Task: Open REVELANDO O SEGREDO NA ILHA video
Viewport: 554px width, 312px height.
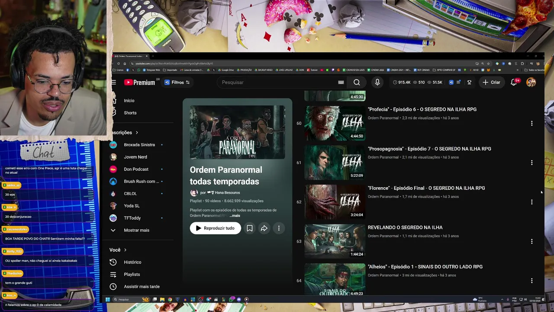Action: click(x=405, y=227)
